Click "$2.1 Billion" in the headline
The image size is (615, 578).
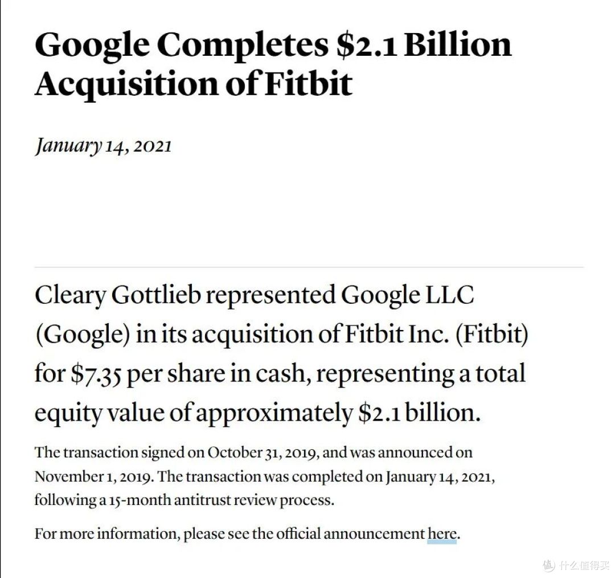(x=424, y=44)
